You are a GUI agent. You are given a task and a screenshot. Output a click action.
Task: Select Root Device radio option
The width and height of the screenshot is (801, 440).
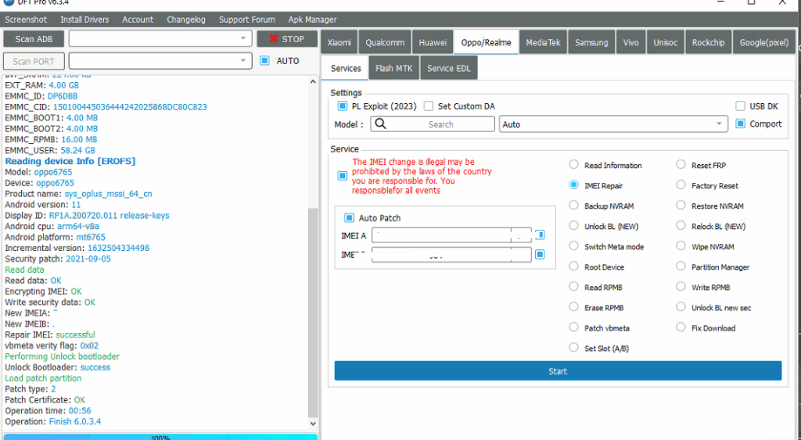tap(573, 267)
